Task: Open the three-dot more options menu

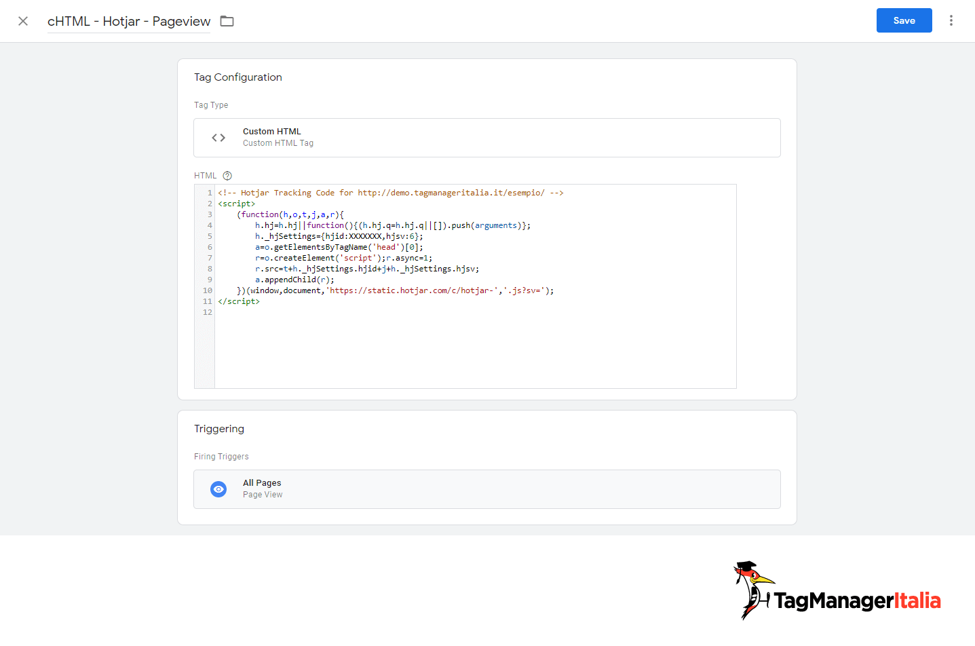Action: pos(951,20)
